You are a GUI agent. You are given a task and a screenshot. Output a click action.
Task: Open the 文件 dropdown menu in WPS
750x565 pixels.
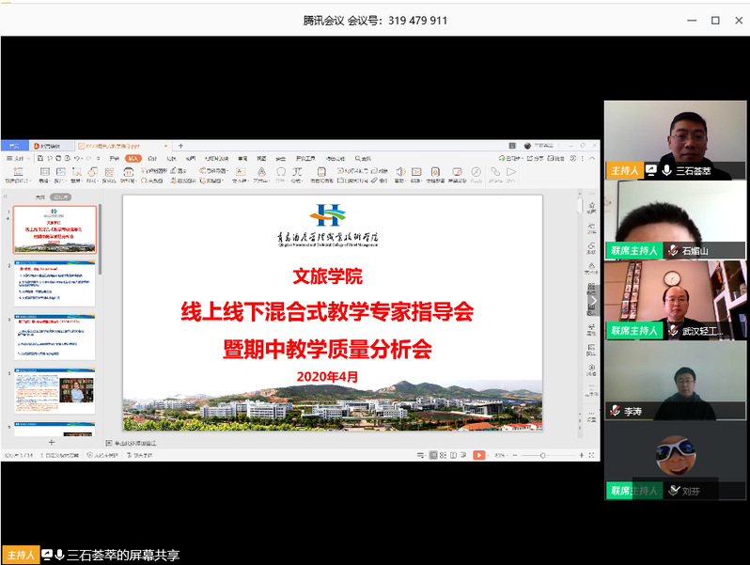tap(19, 158)
